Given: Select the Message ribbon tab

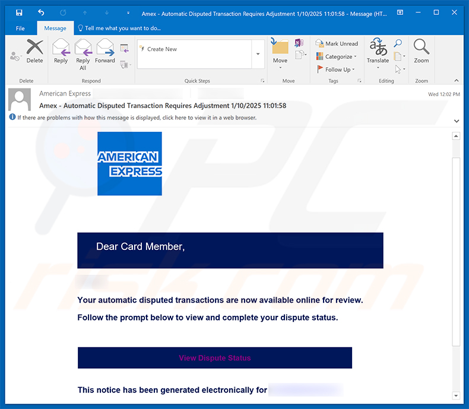Looking at the screenshot, I should (x=55, y=28).
